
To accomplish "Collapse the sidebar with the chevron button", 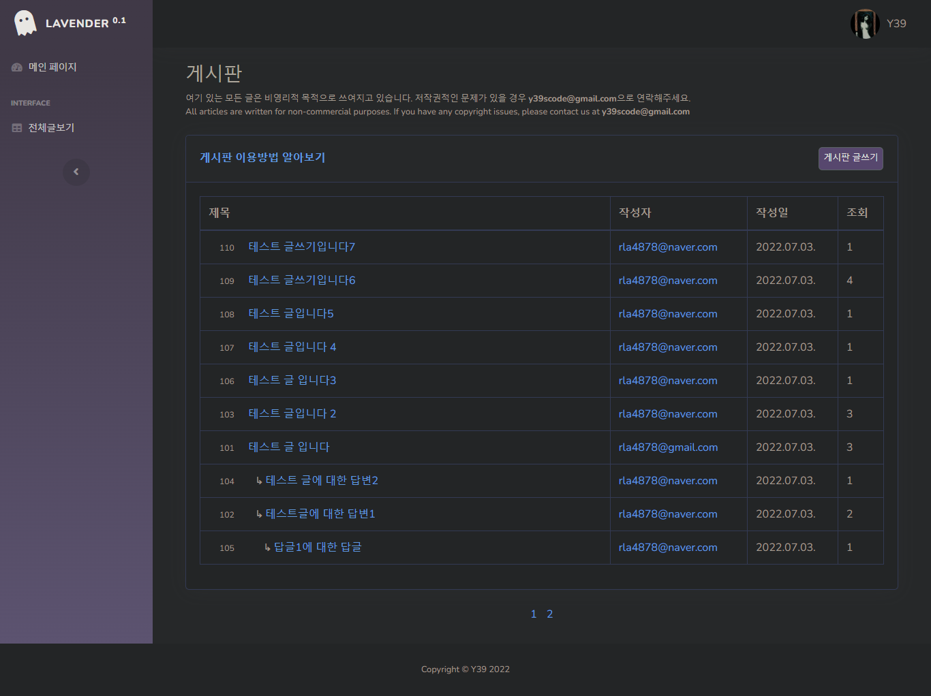I will point(76,172).
